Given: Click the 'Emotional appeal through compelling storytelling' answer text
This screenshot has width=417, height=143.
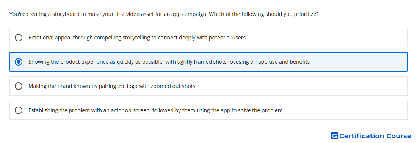Looking at the screenshot, I should [137, 38].
